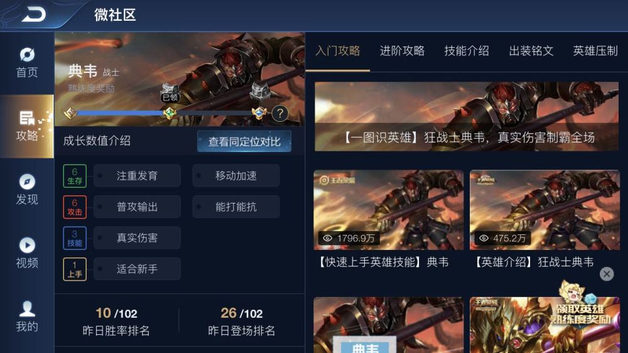Switch to 进阶攻略 tab
Viewport: 628px width, 353px height.
click(x=402, y=51)
